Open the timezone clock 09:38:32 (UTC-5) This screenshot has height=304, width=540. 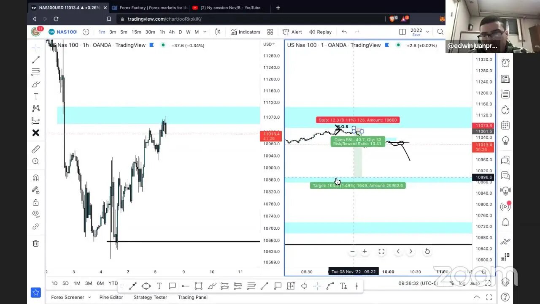pos(418,283)
